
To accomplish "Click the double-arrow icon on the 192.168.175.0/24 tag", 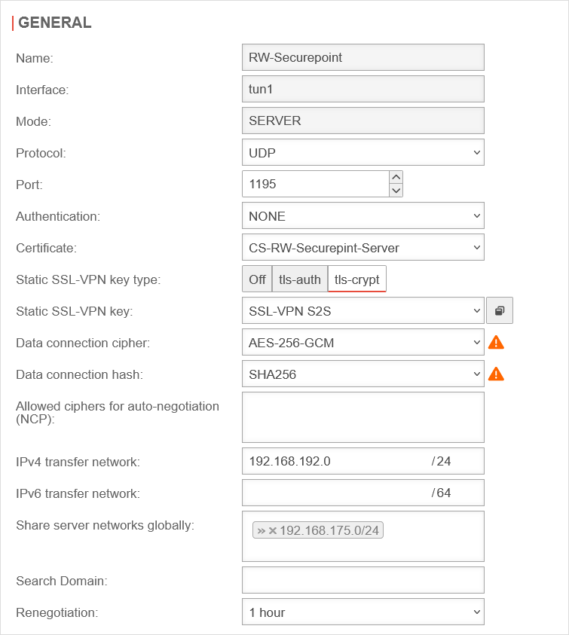I will coord(262,531).
